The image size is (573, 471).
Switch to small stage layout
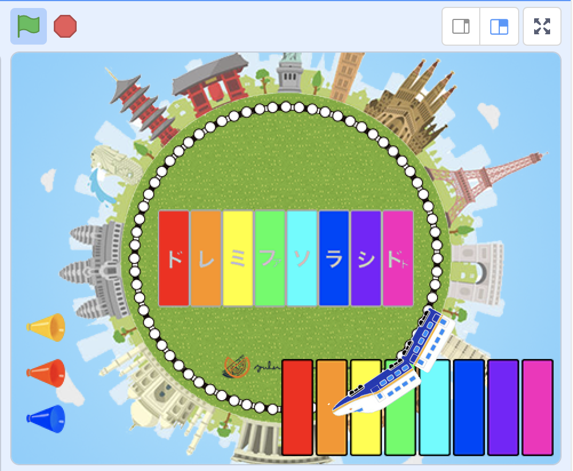point(461,27)
